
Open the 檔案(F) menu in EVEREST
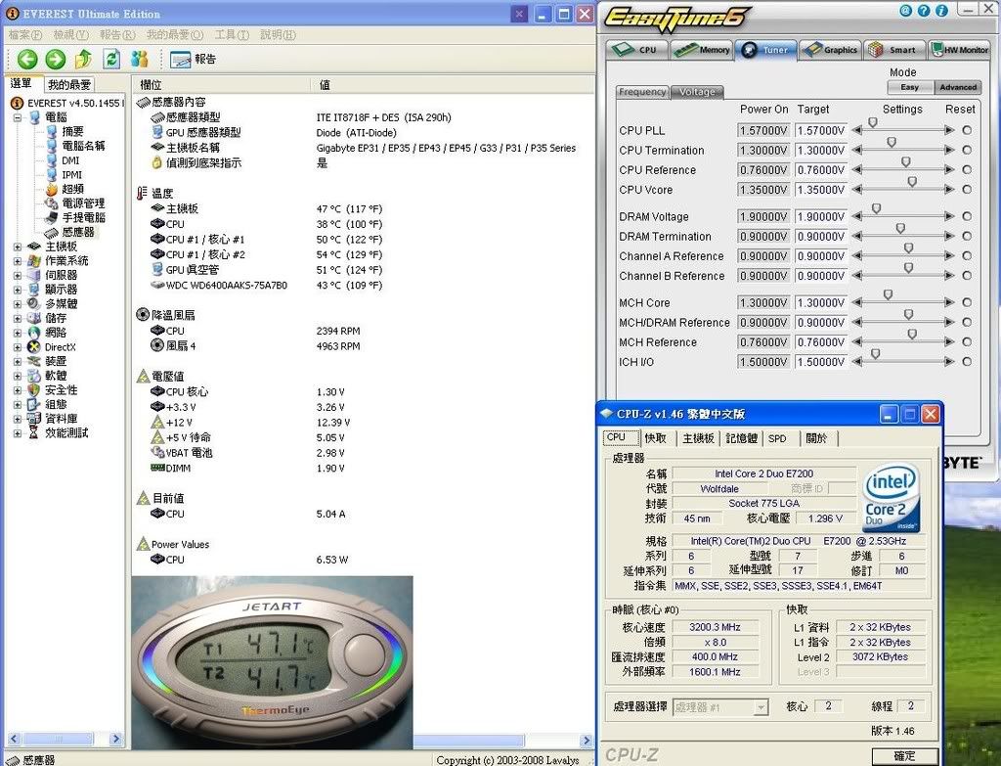tap(24, 34)
